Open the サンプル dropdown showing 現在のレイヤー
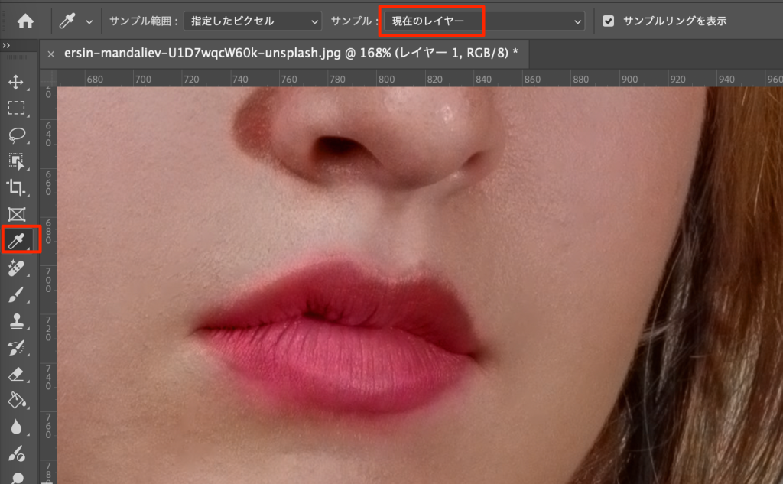This screenshot has width=783, height=484. click(x=482, y=21)
